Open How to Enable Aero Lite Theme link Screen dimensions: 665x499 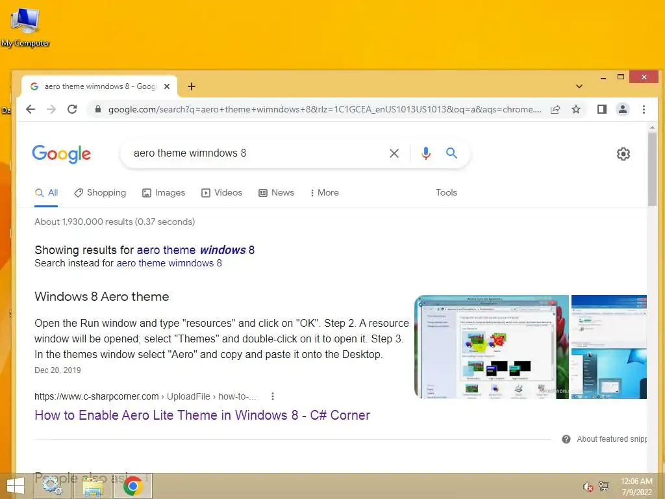tap(203, 415)
